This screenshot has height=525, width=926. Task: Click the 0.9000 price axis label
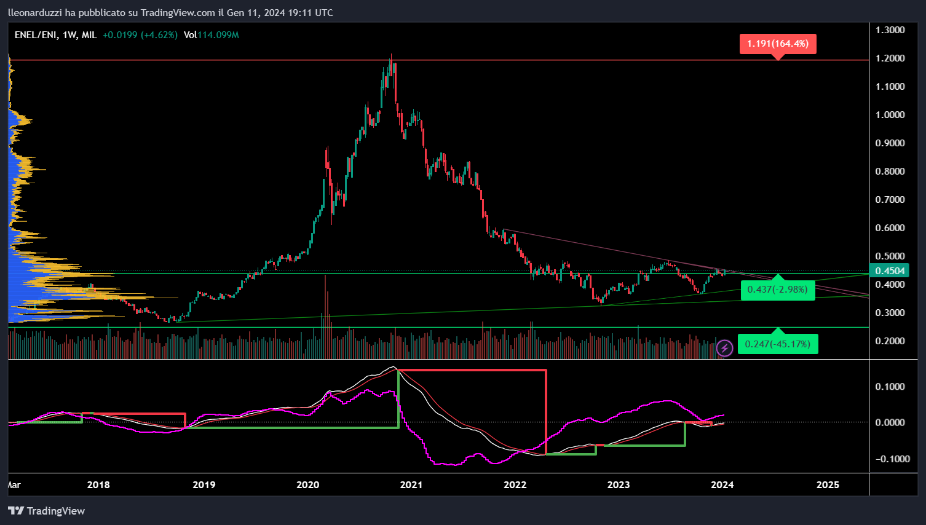[x=890, y=143]
